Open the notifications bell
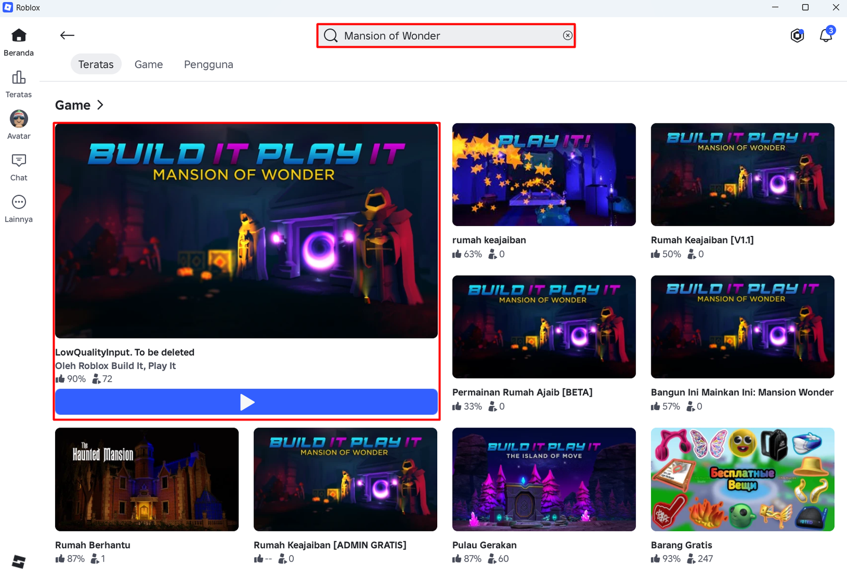This screenshot has width=847, height=580. [x=826, y=35]
